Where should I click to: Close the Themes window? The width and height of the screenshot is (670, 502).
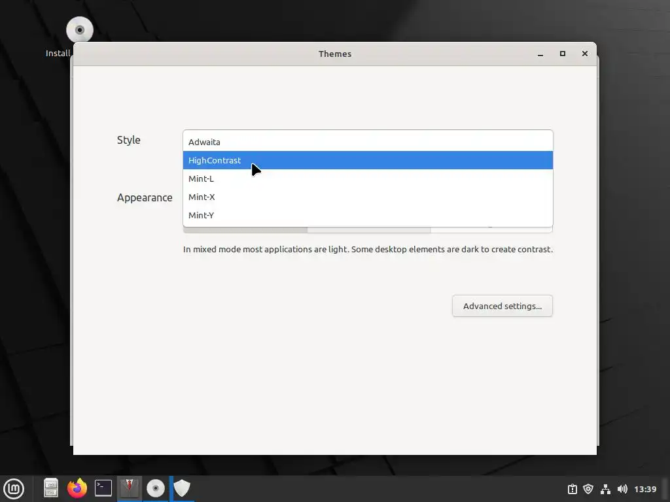585,54
